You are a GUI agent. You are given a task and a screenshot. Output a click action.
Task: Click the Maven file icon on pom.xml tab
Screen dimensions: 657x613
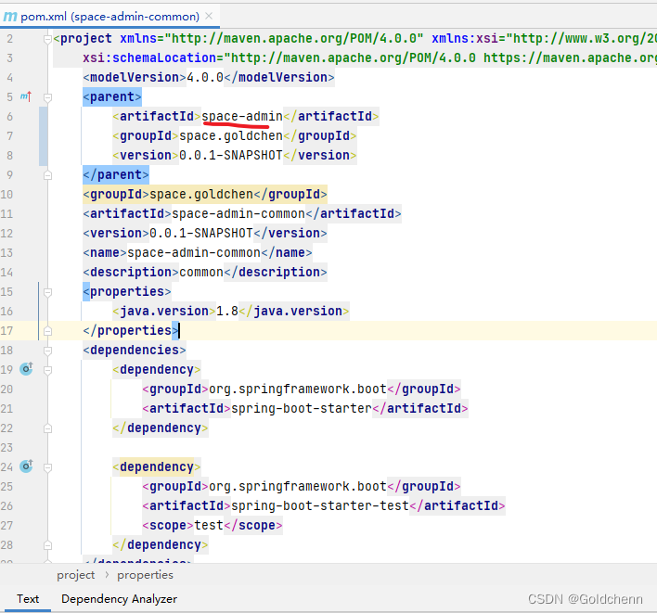point(10,17)
